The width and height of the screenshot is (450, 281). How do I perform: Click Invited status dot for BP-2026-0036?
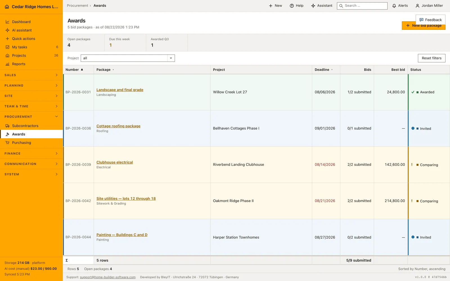click(413, 128)
